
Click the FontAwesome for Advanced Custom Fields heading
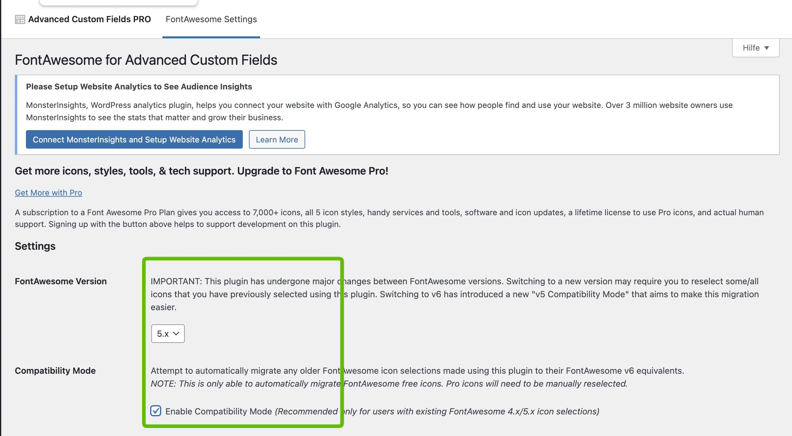click(146, 60)
